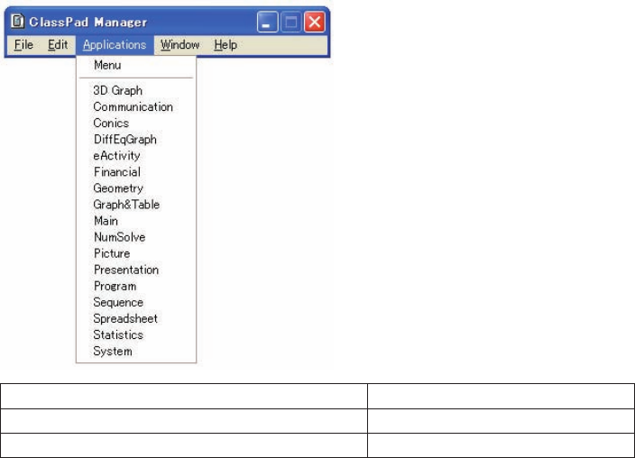
Task: Open the Help menu
Action: click(x=225, y=44)
